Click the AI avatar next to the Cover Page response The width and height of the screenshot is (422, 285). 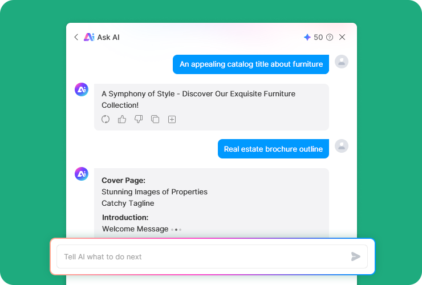82,174
